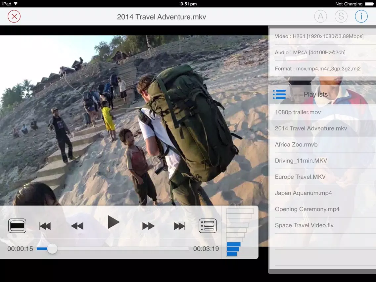The width and height of the screenshot is (376, 282).
Task: Open subtitle selection (S icon)
Action: point(341,16)
